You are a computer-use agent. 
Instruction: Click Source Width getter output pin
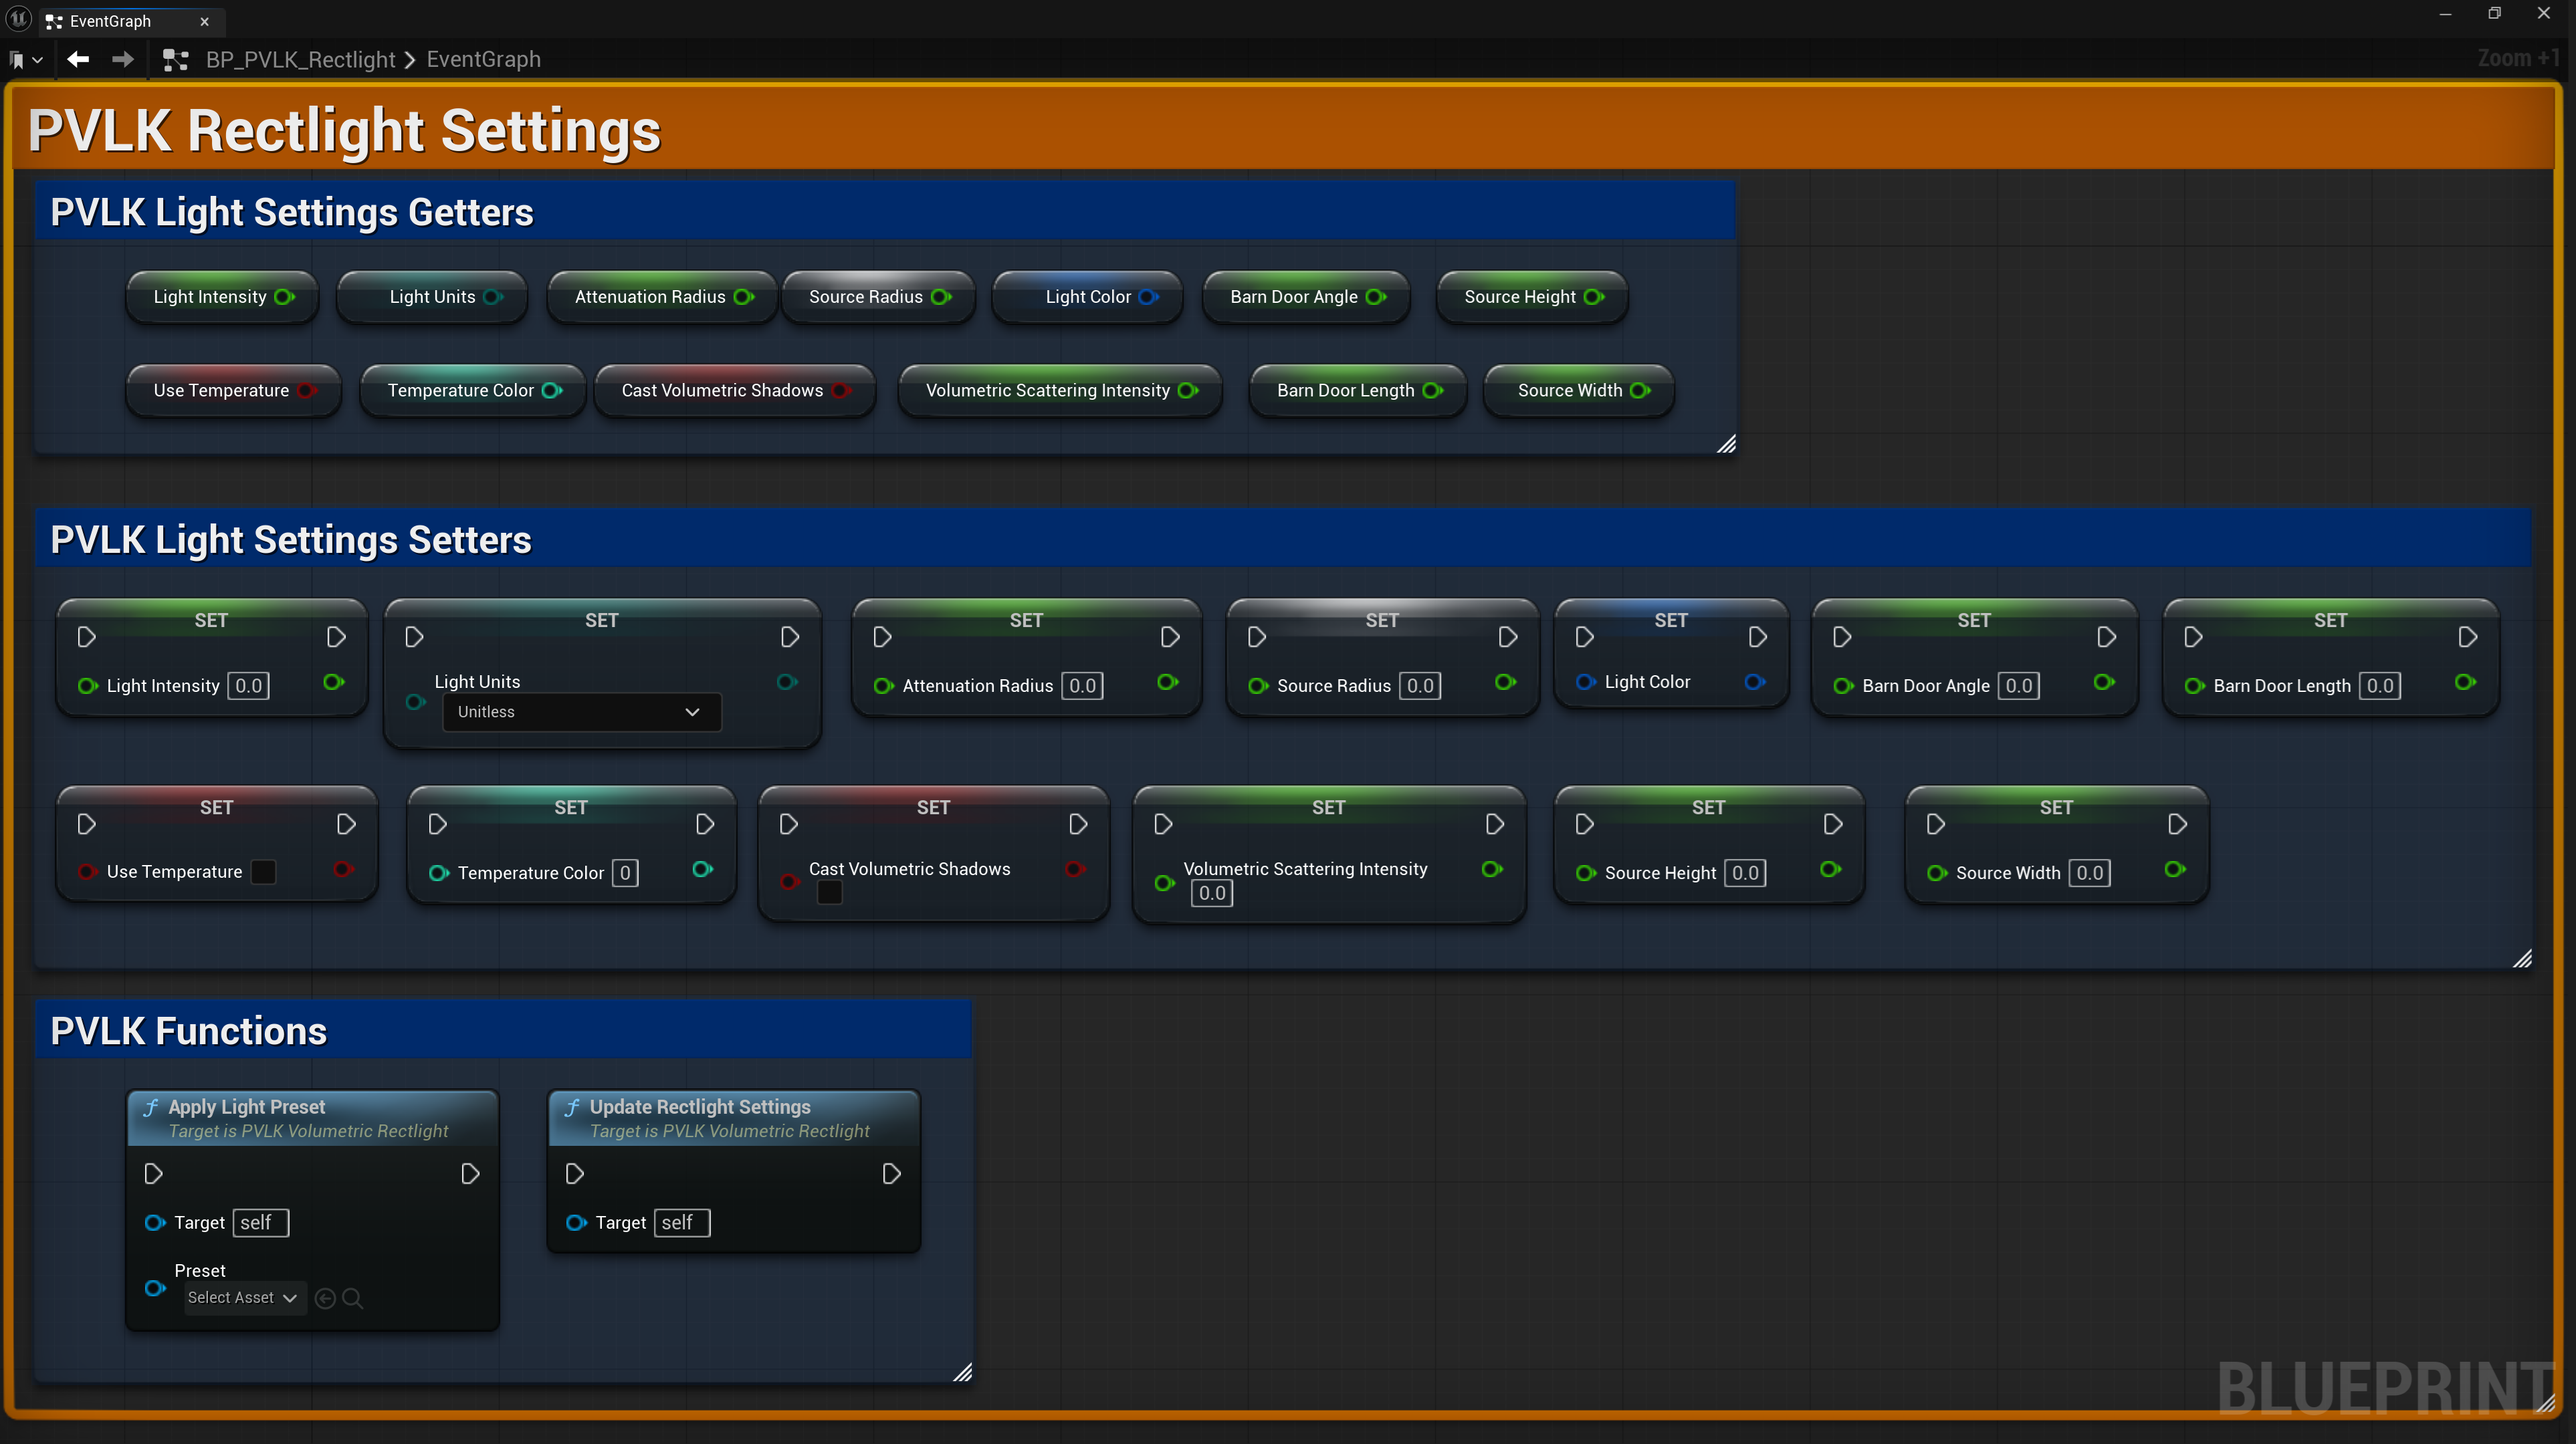pyautogui.click(x=1641, y=391)
